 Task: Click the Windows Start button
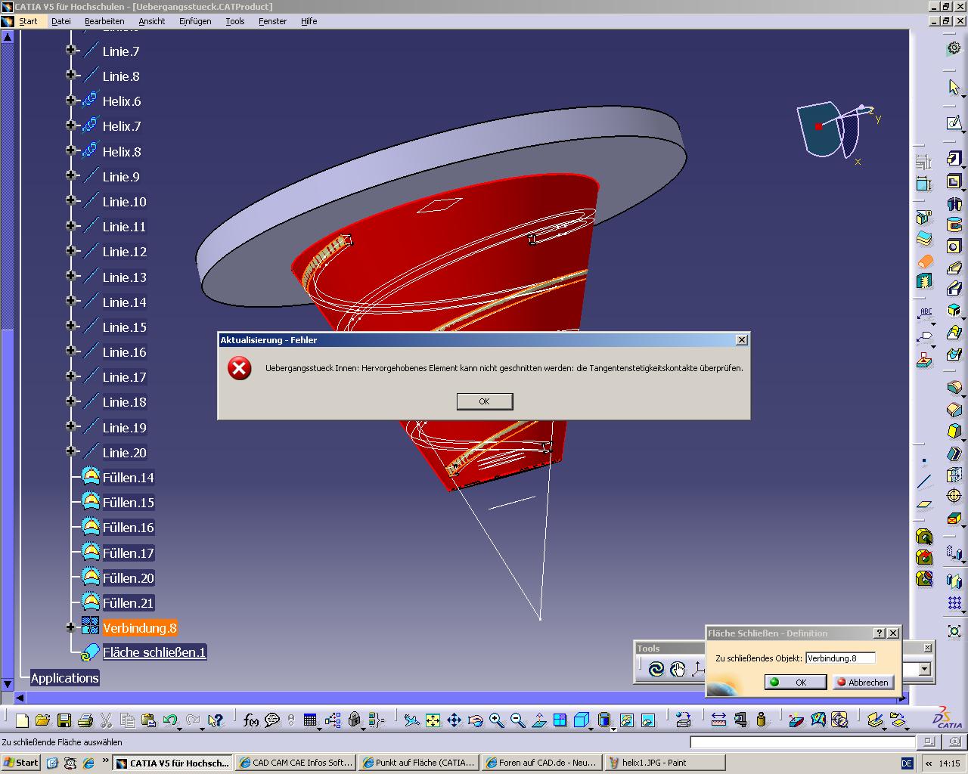(x=20, y=763)
